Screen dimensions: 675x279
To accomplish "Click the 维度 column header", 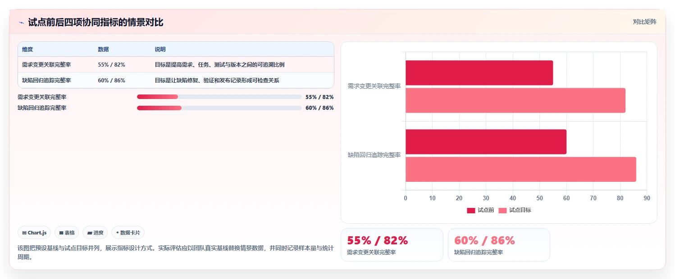I will click(x=27, y=49).
